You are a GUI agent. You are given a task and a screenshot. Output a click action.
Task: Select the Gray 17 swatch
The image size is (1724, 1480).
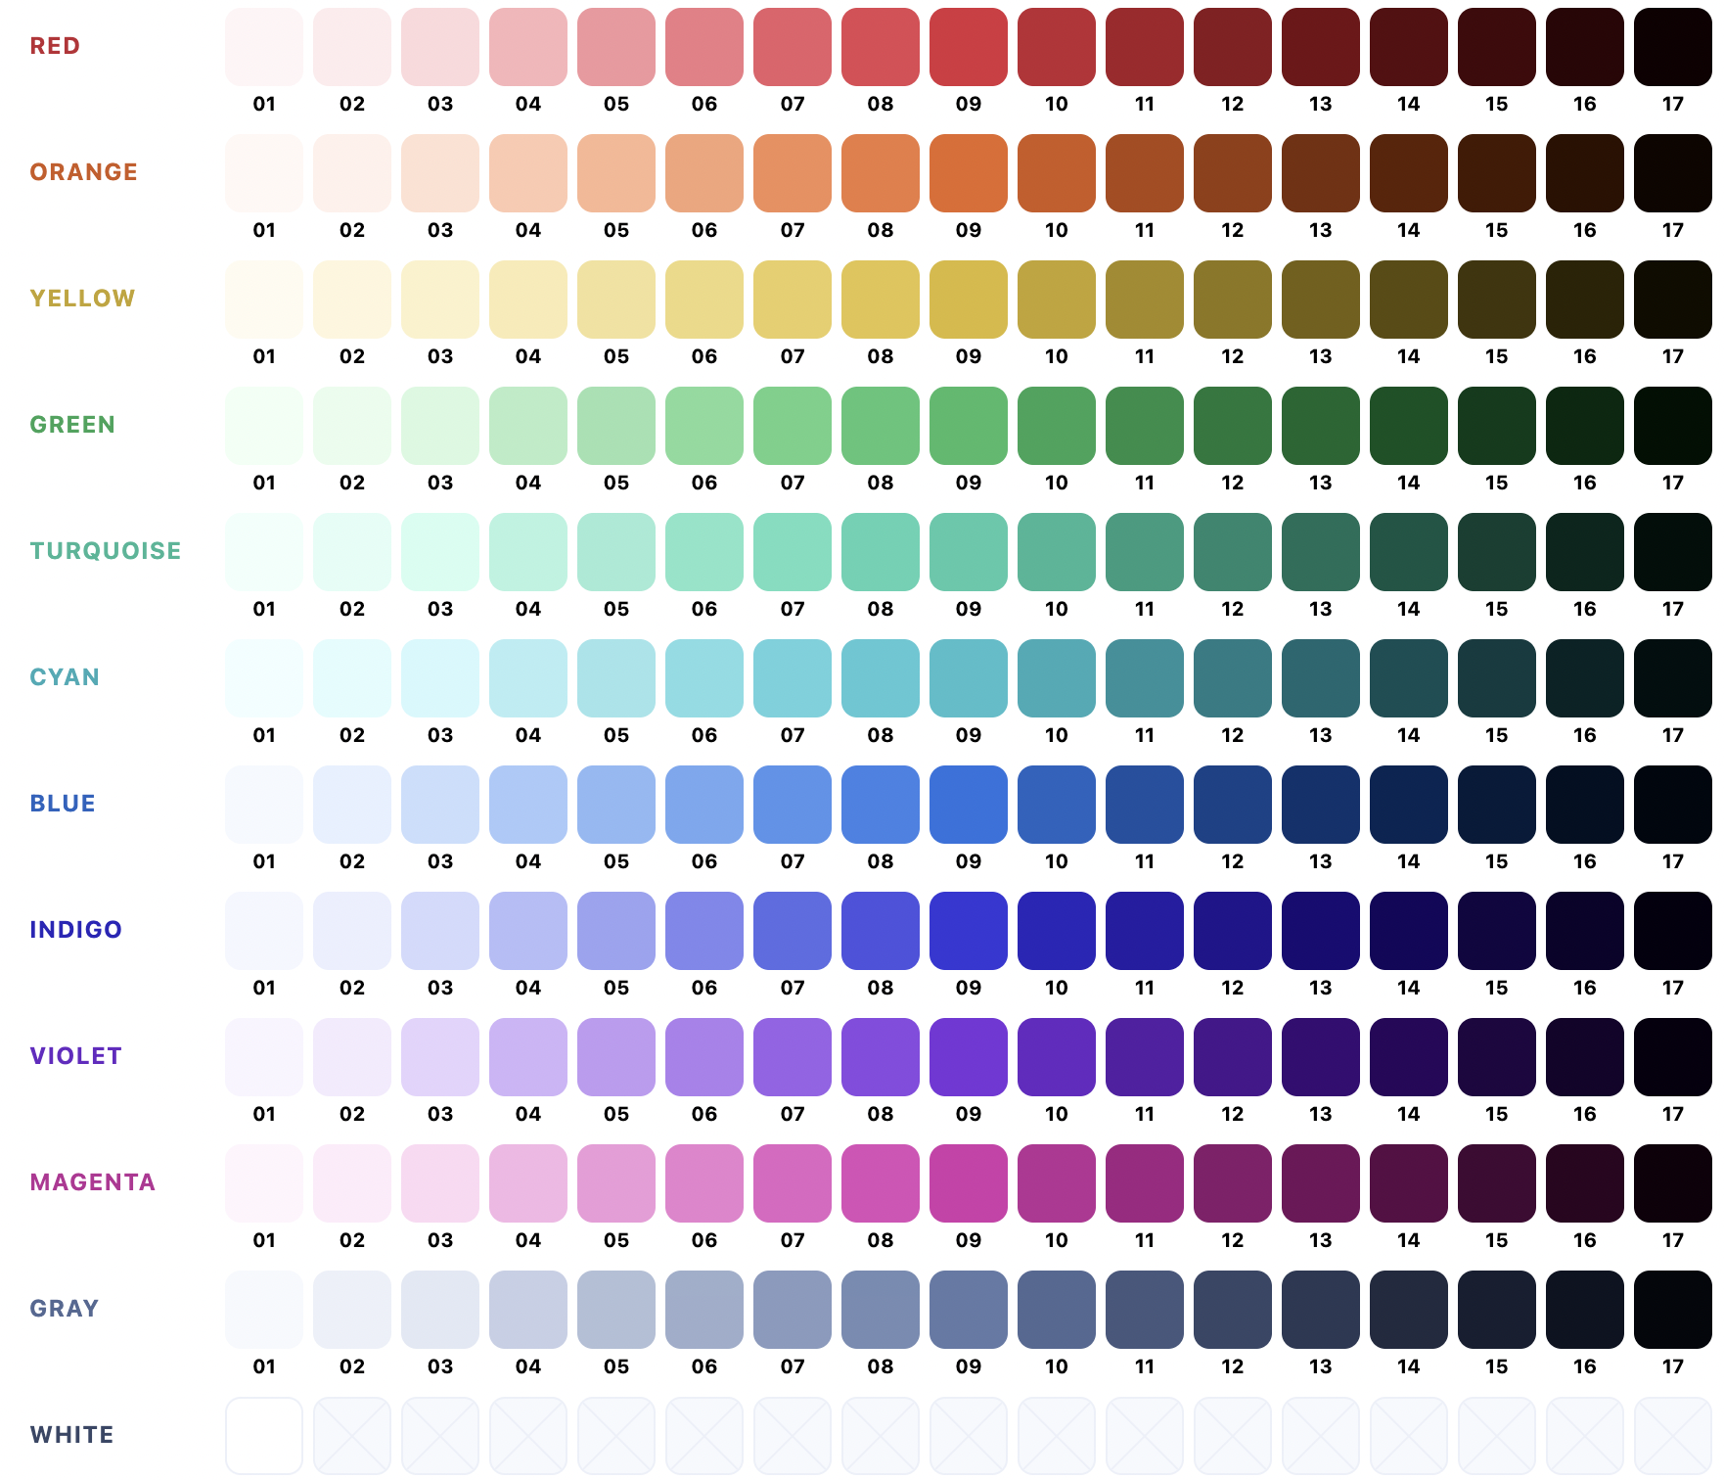coord(1673,1310)
